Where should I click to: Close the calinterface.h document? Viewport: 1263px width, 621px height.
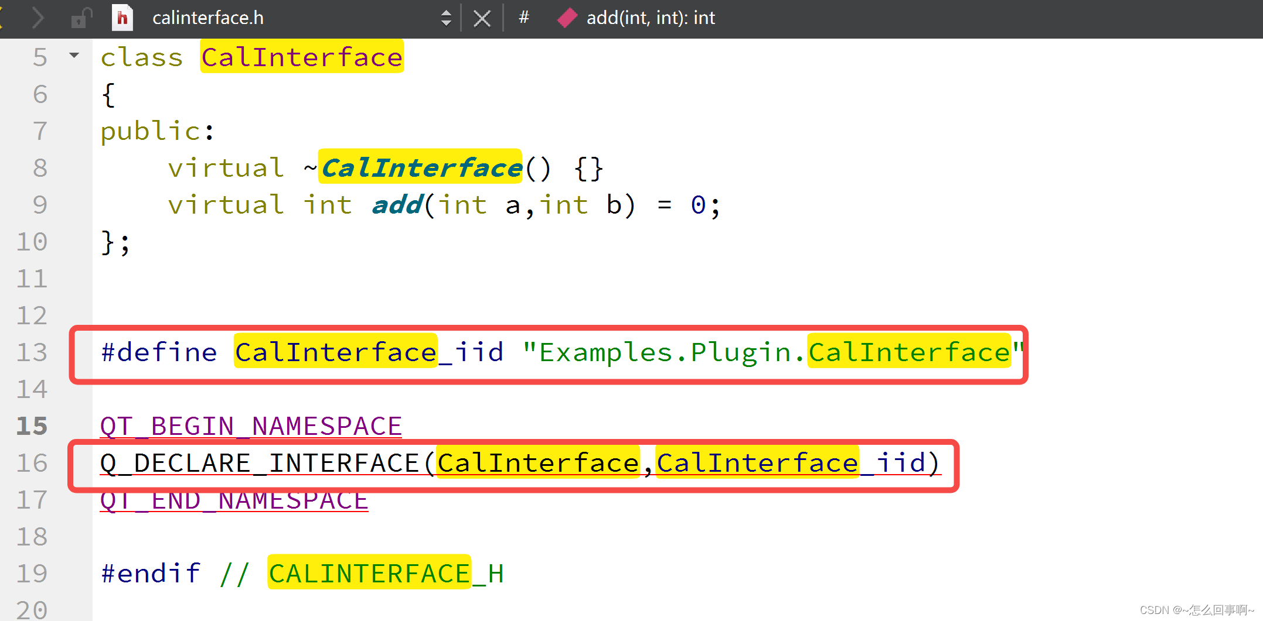pyautogui.click(x=482, y=18)
